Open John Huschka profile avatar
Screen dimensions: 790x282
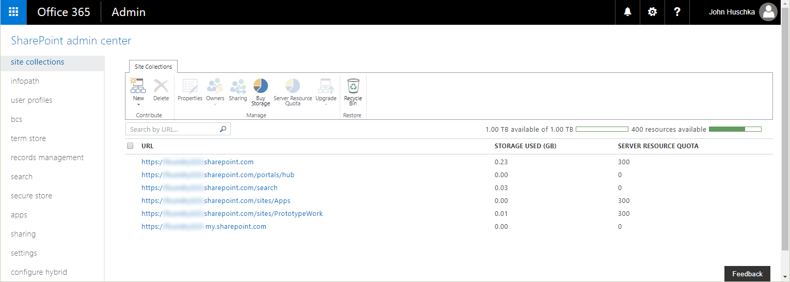[x=768, y=12]
